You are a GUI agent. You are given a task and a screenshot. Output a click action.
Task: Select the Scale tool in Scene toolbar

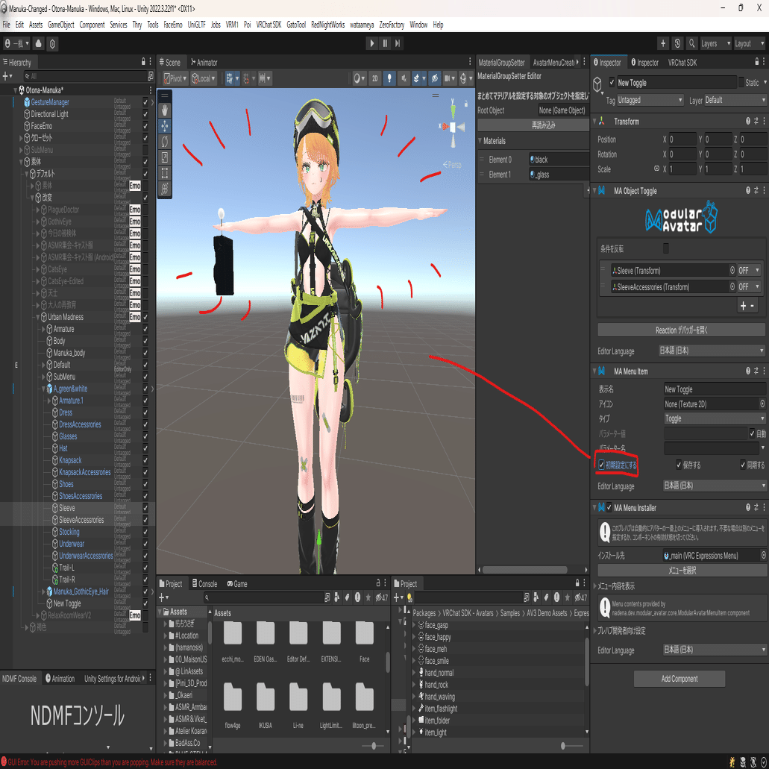coord(164,157)
